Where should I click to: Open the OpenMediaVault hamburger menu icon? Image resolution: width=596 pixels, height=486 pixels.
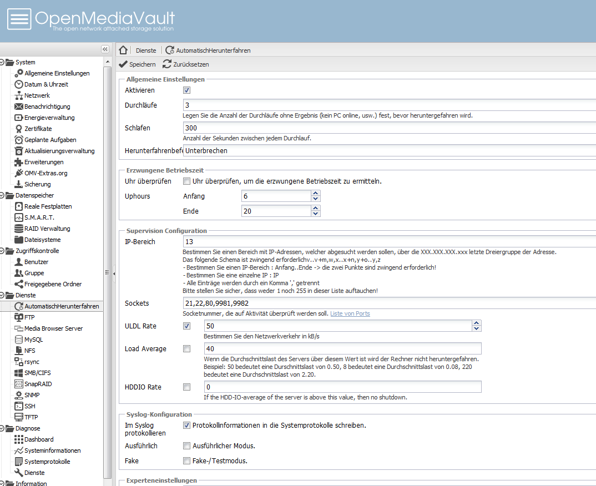pos(19,19)
